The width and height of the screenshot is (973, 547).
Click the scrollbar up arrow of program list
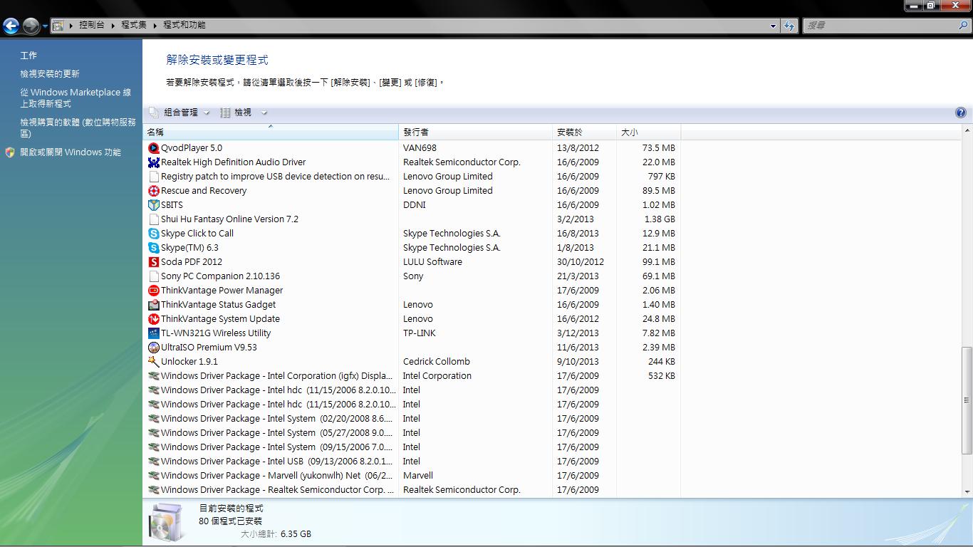pos(967,130)
